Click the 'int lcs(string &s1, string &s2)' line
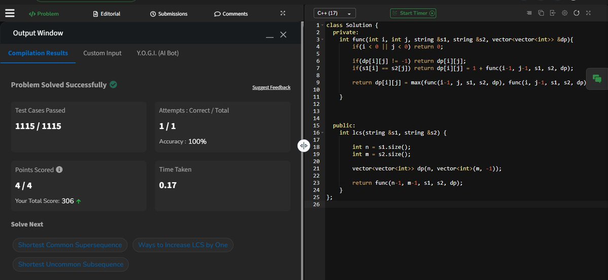The image size is (608, 280). [x=393, y=133]
